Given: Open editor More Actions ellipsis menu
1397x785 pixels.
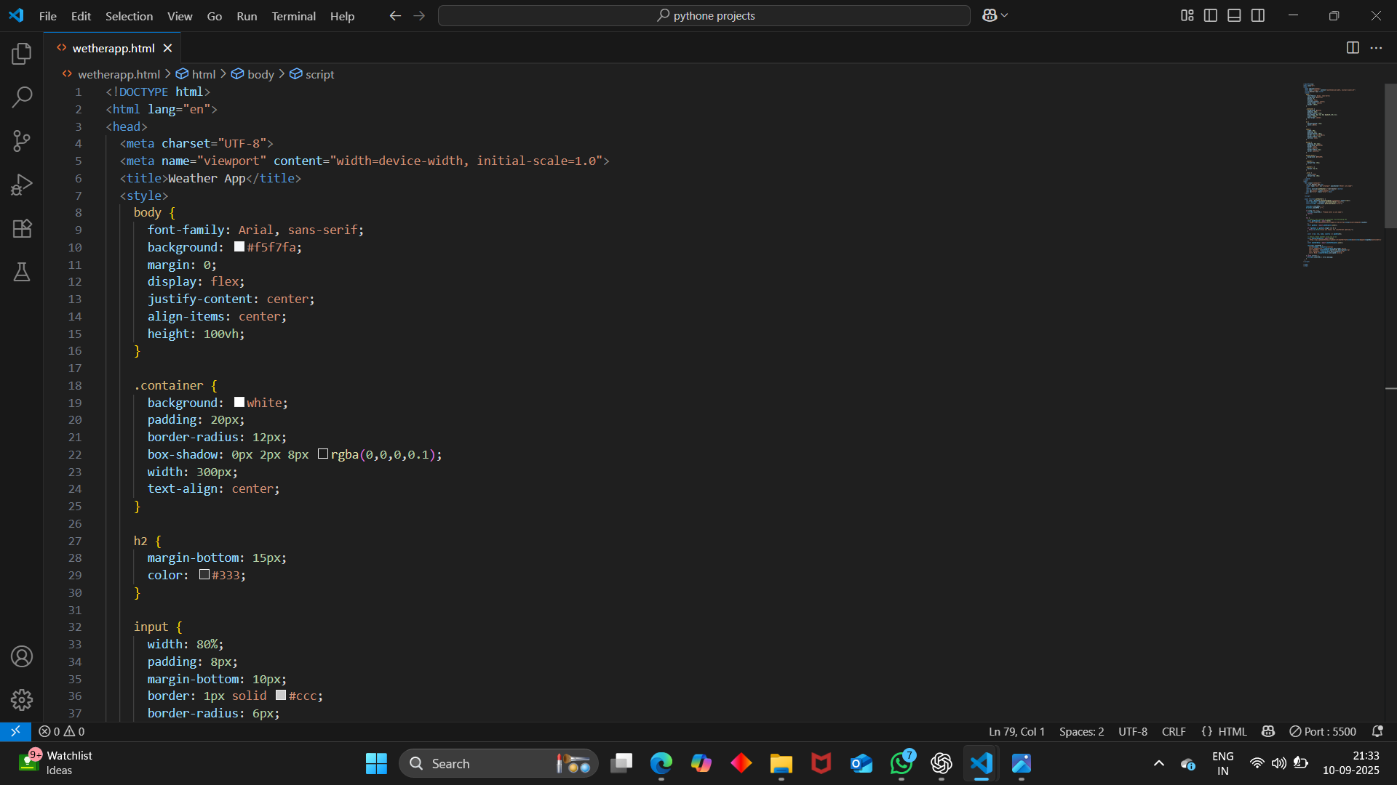Looking at the screenshot, I should [x=1376, y=48].
